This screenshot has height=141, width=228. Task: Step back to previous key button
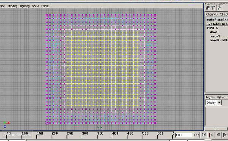click(x=211, y=135)
